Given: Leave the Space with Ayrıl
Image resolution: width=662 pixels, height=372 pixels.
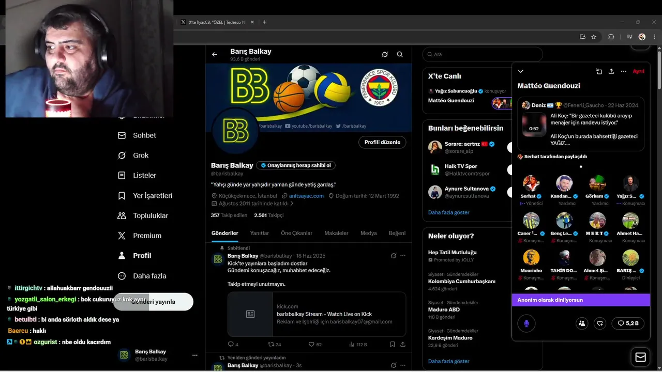Looking at the screenshot, I should pos(639,71).
